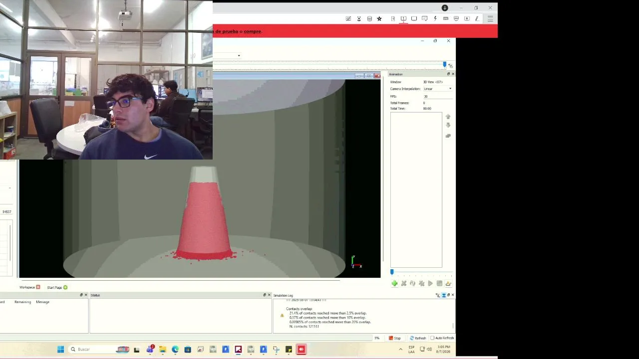
Task: Click the taskbar Buscar search box
Action: point(99,350)
